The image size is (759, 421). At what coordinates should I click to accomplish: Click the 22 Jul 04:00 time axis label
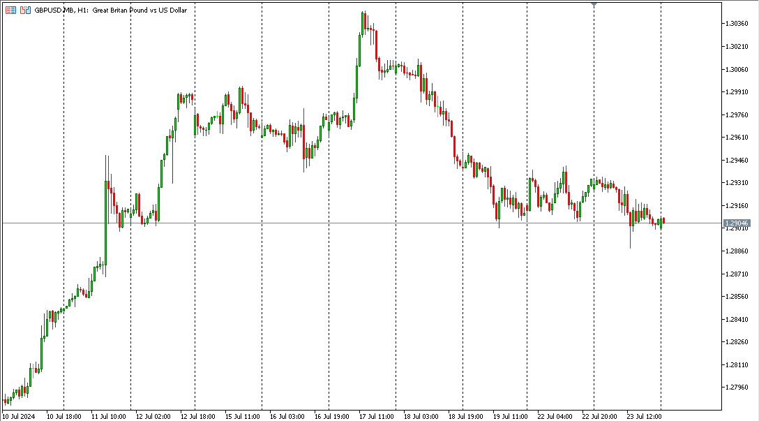tap(555, 417)
